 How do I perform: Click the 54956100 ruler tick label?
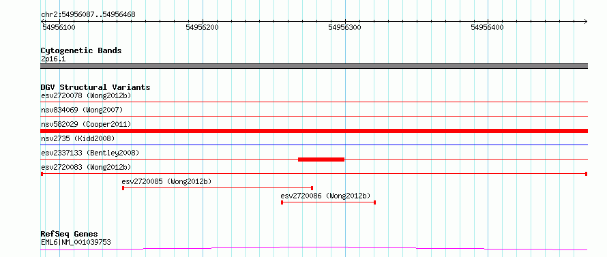[x=59, y=27]
